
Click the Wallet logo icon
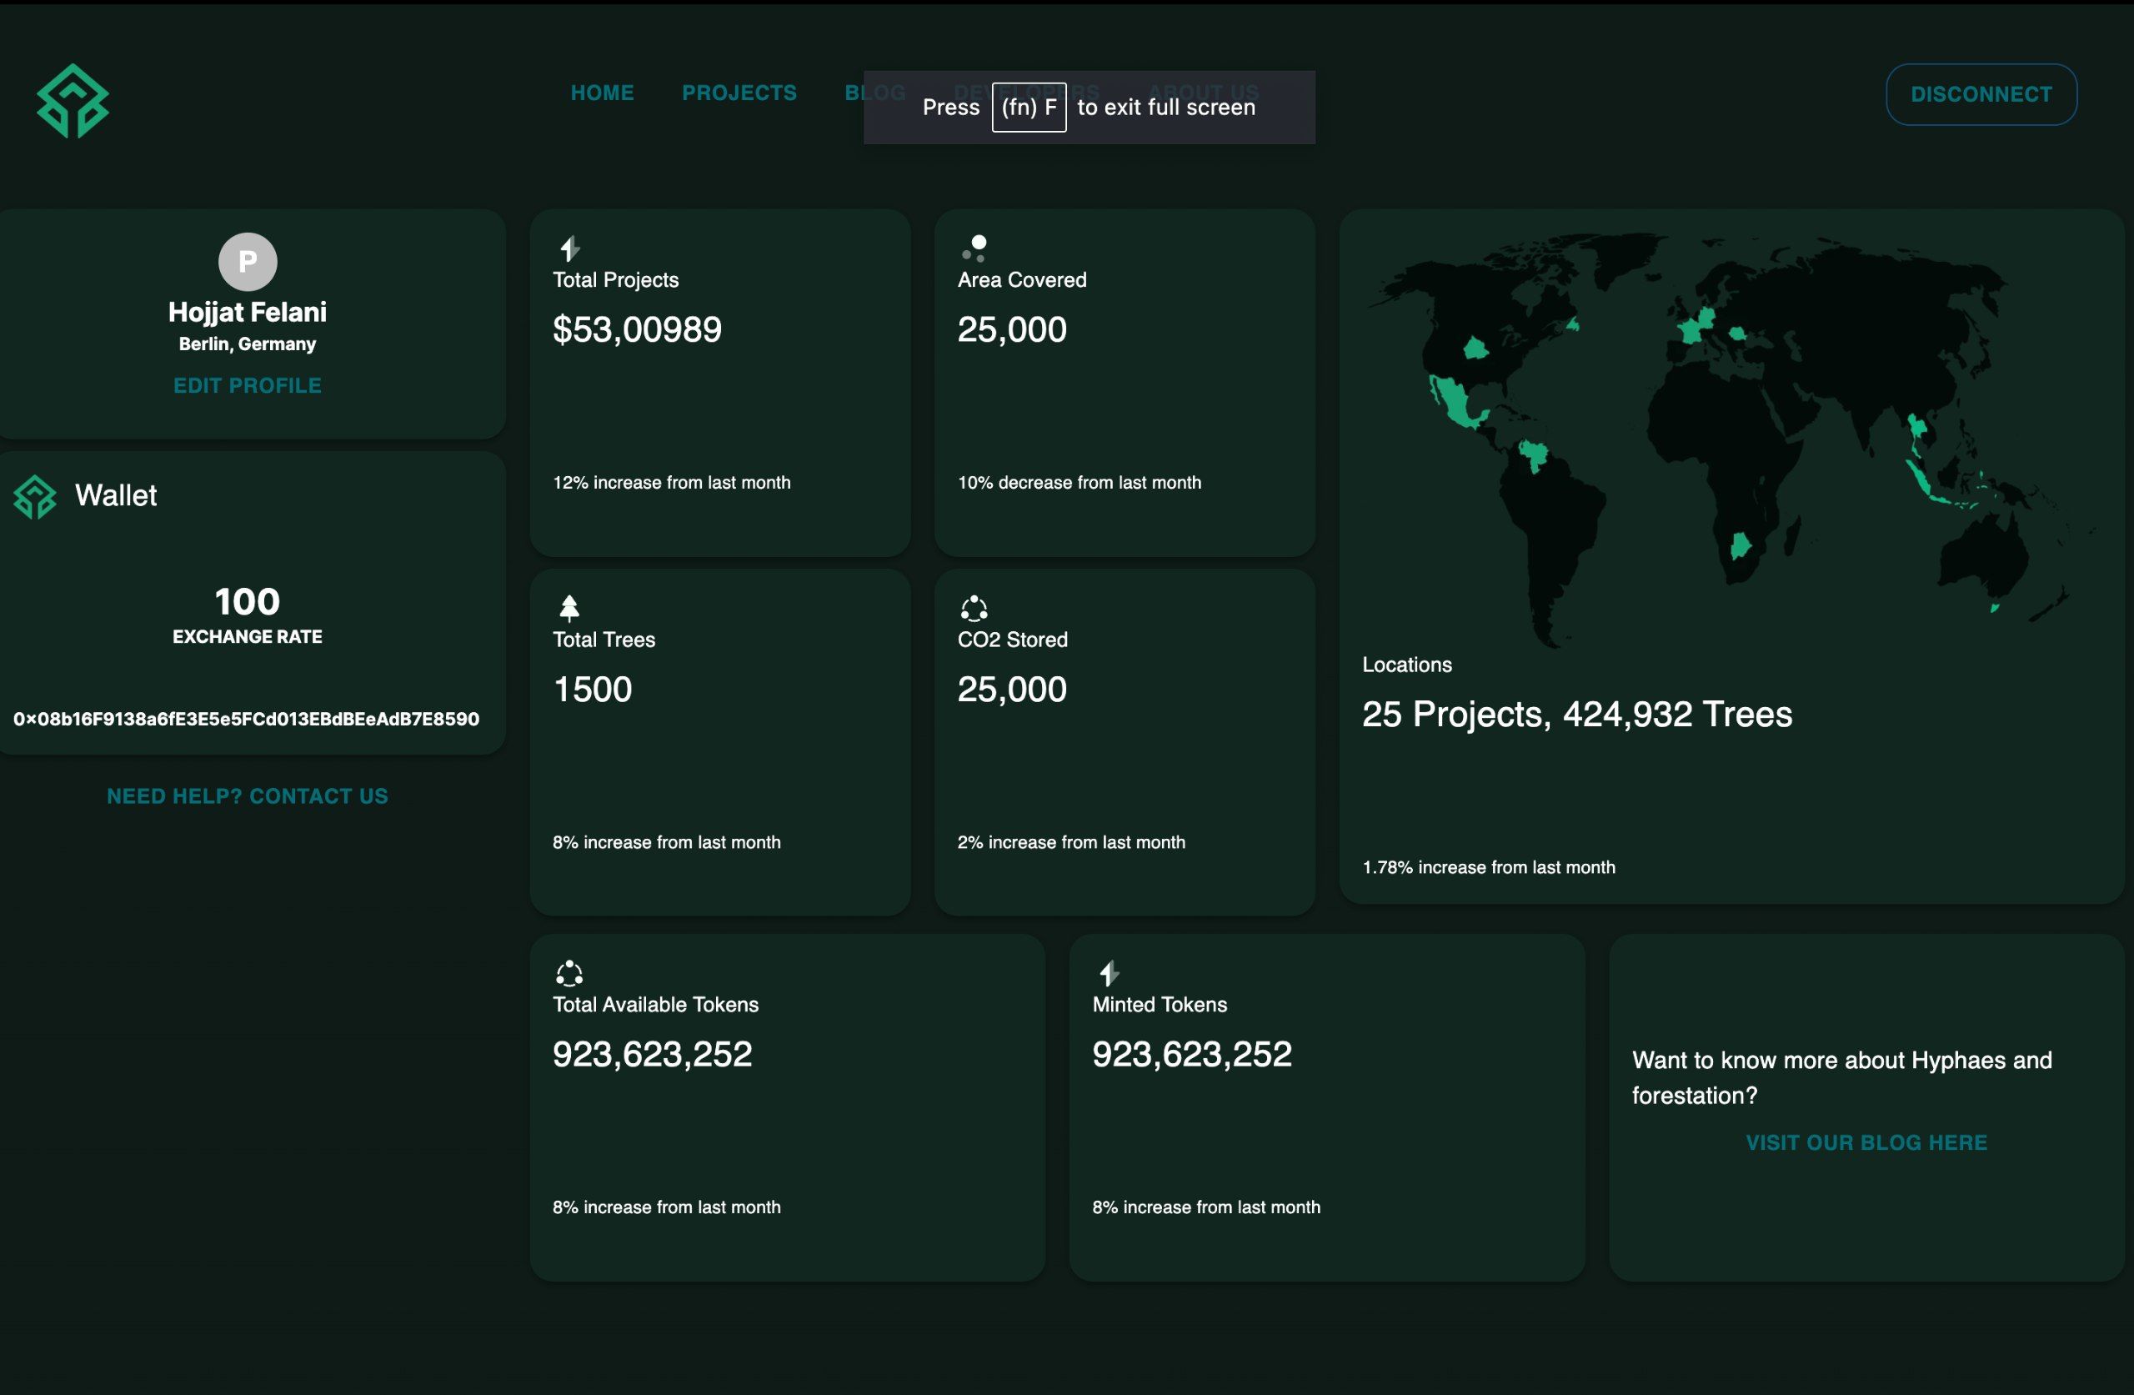(35, 497)
